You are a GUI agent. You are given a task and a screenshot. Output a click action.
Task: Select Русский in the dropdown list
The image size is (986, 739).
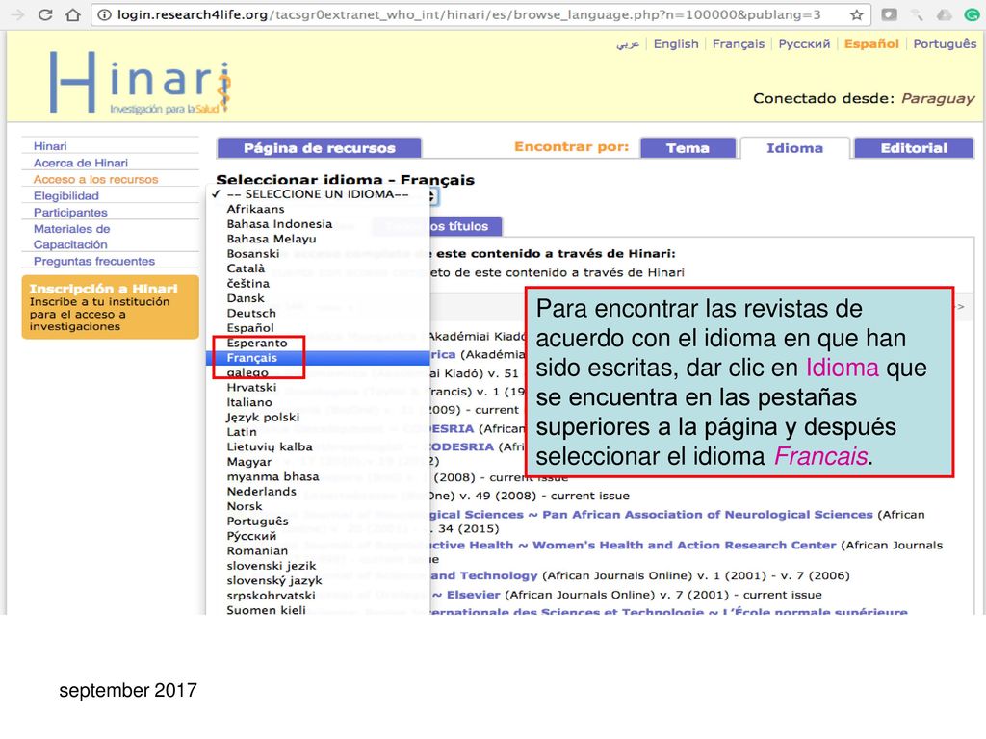(318, 536)
